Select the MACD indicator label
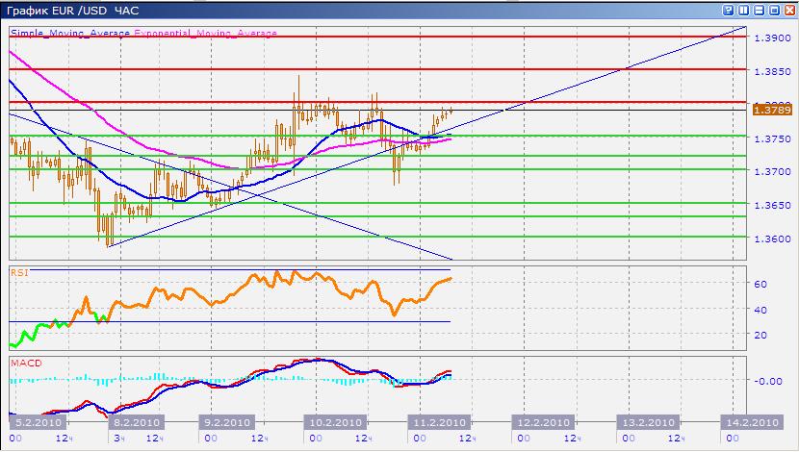The height and width of the screenshot is (452, 799). coord(24,363)
